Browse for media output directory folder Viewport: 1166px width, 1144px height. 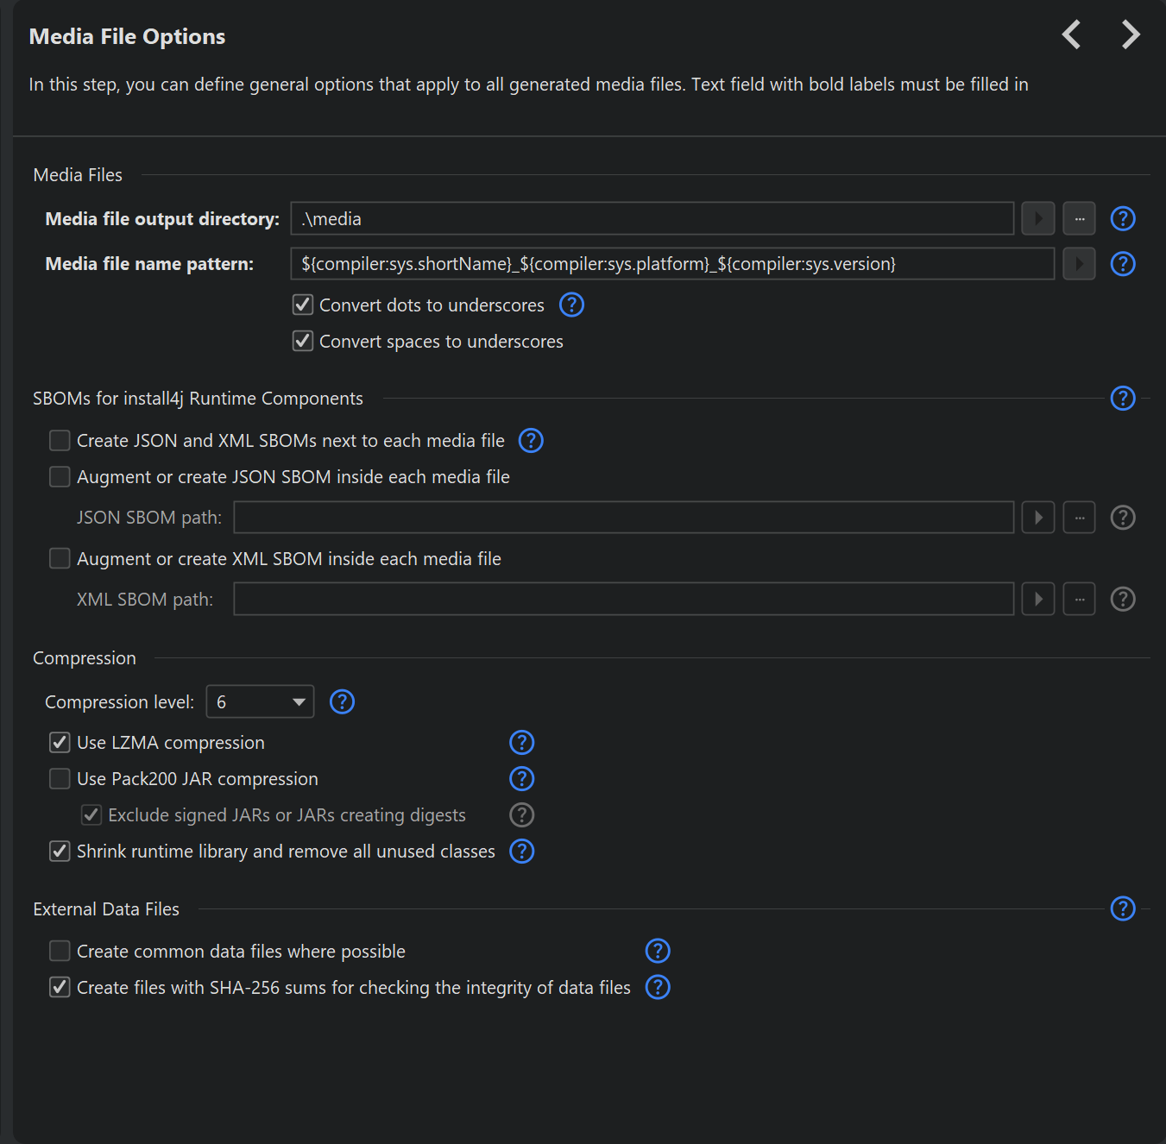coord(1079,219)
